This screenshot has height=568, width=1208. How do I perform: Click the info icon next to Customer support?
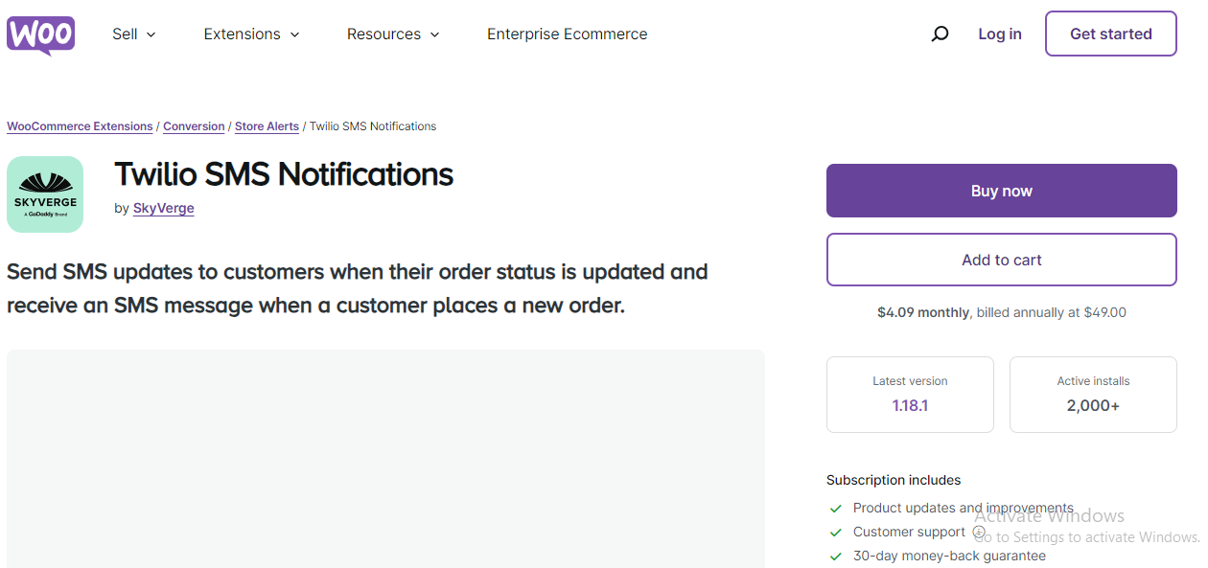(979, 531)
